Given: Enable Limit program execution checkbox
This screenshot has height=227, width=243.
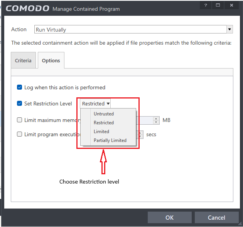Looking at the screenshot, I should pyautogui.click(x=20, y=134).
